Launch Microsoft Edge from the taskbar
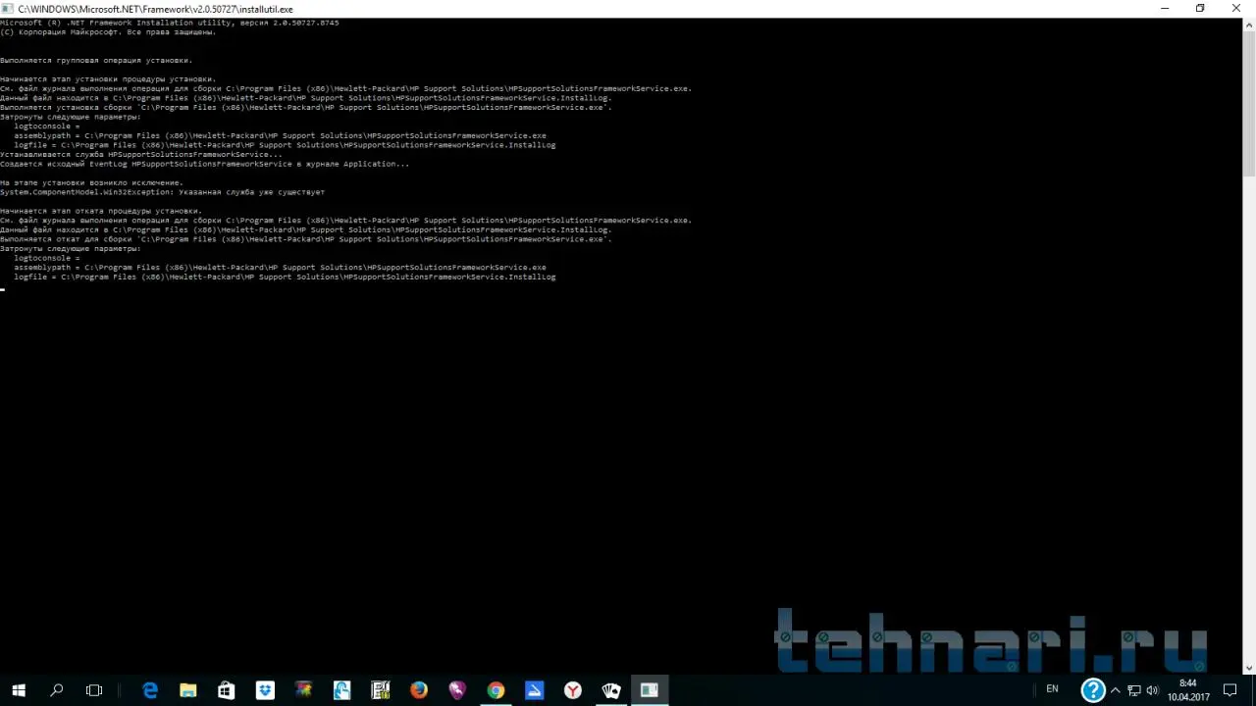Image resolution: width=1256 pixels, height=706 pixels. pyautogui.click(x=150, y=690)
